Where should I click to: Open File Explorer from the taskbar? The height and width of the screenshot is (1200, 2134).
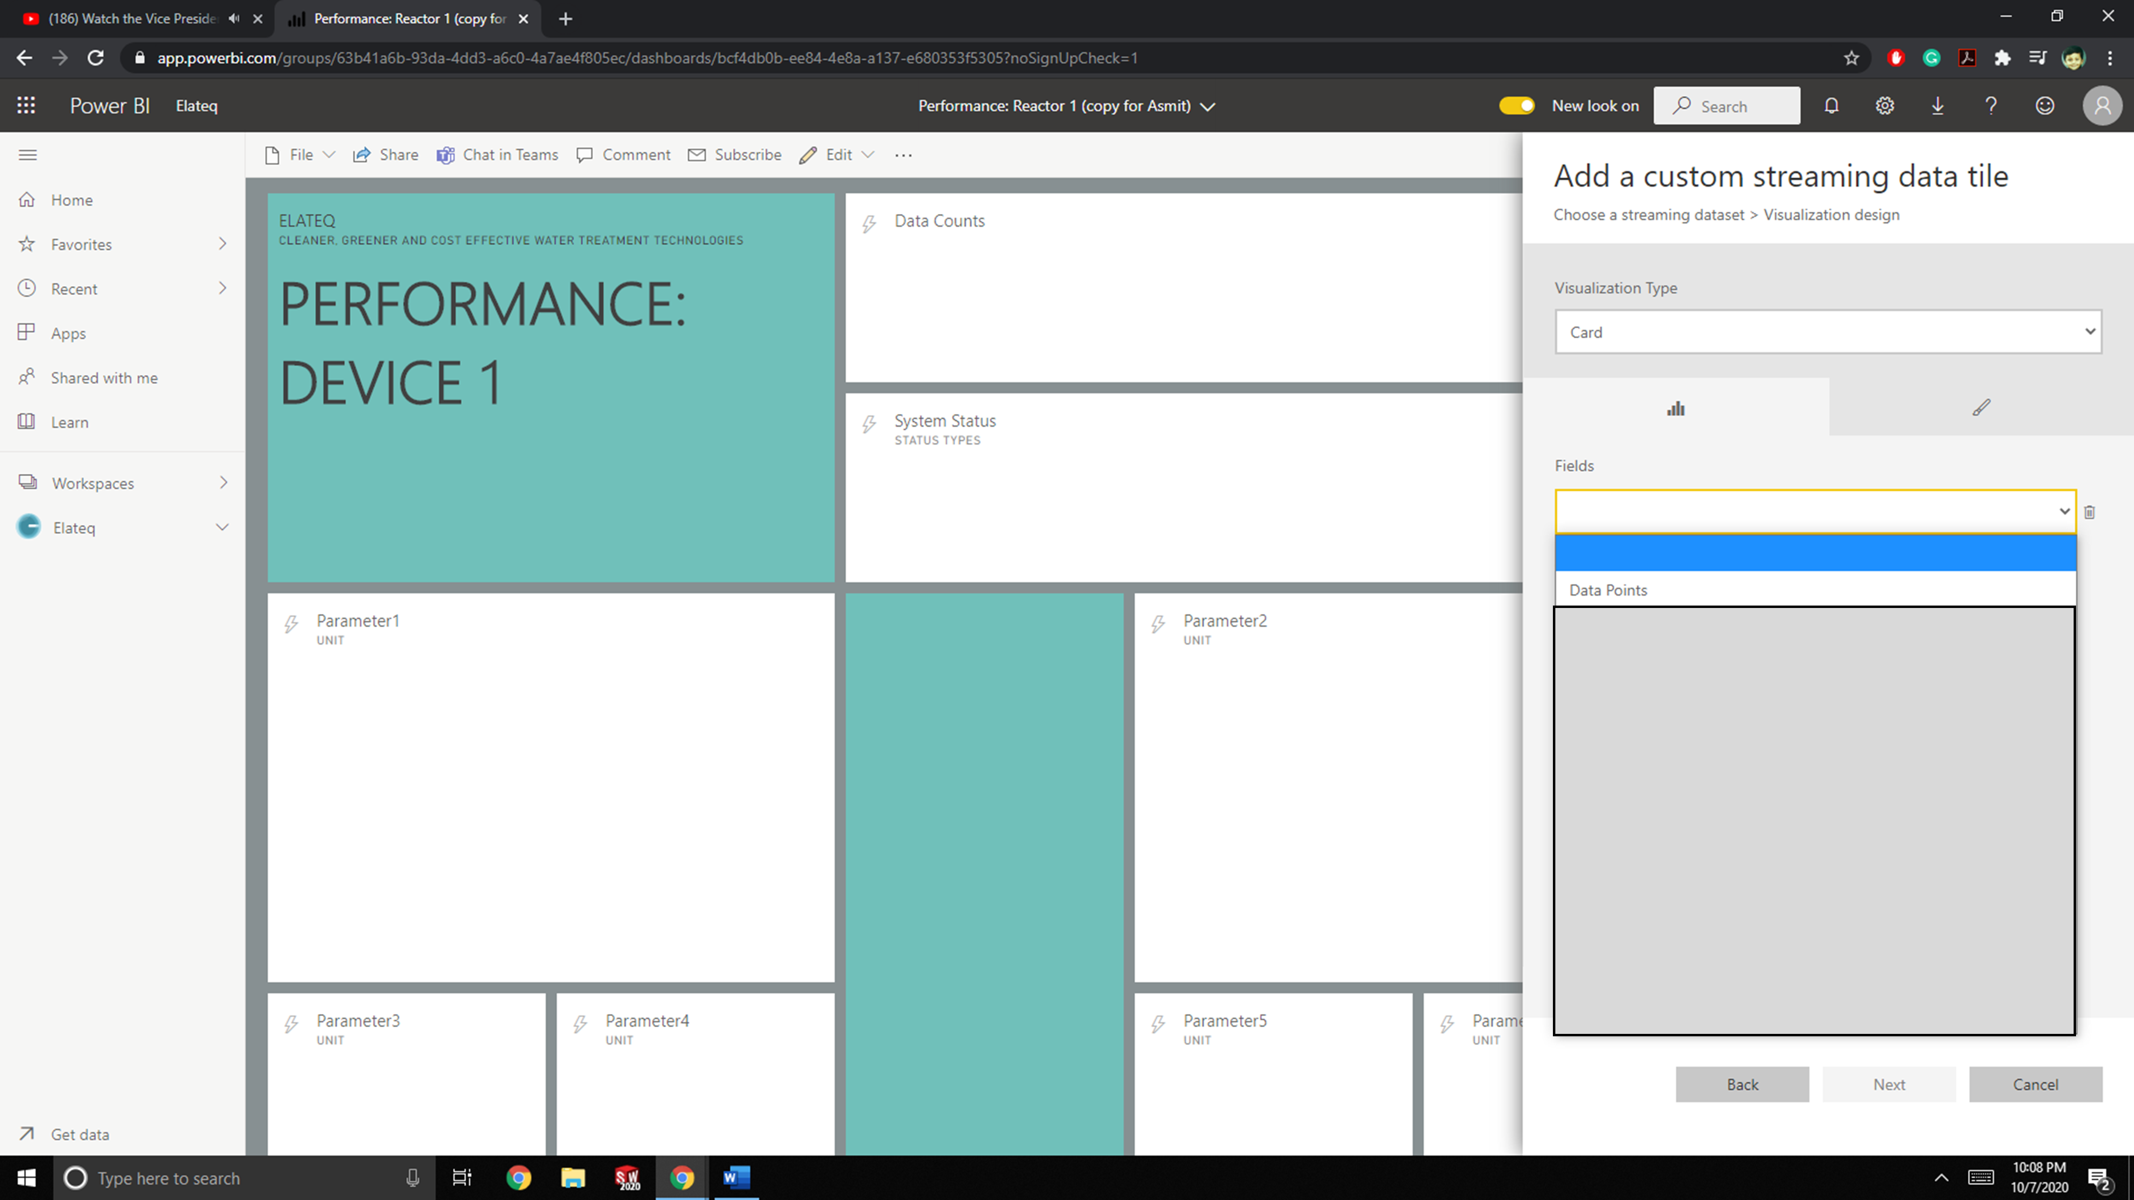[572, 1178]
